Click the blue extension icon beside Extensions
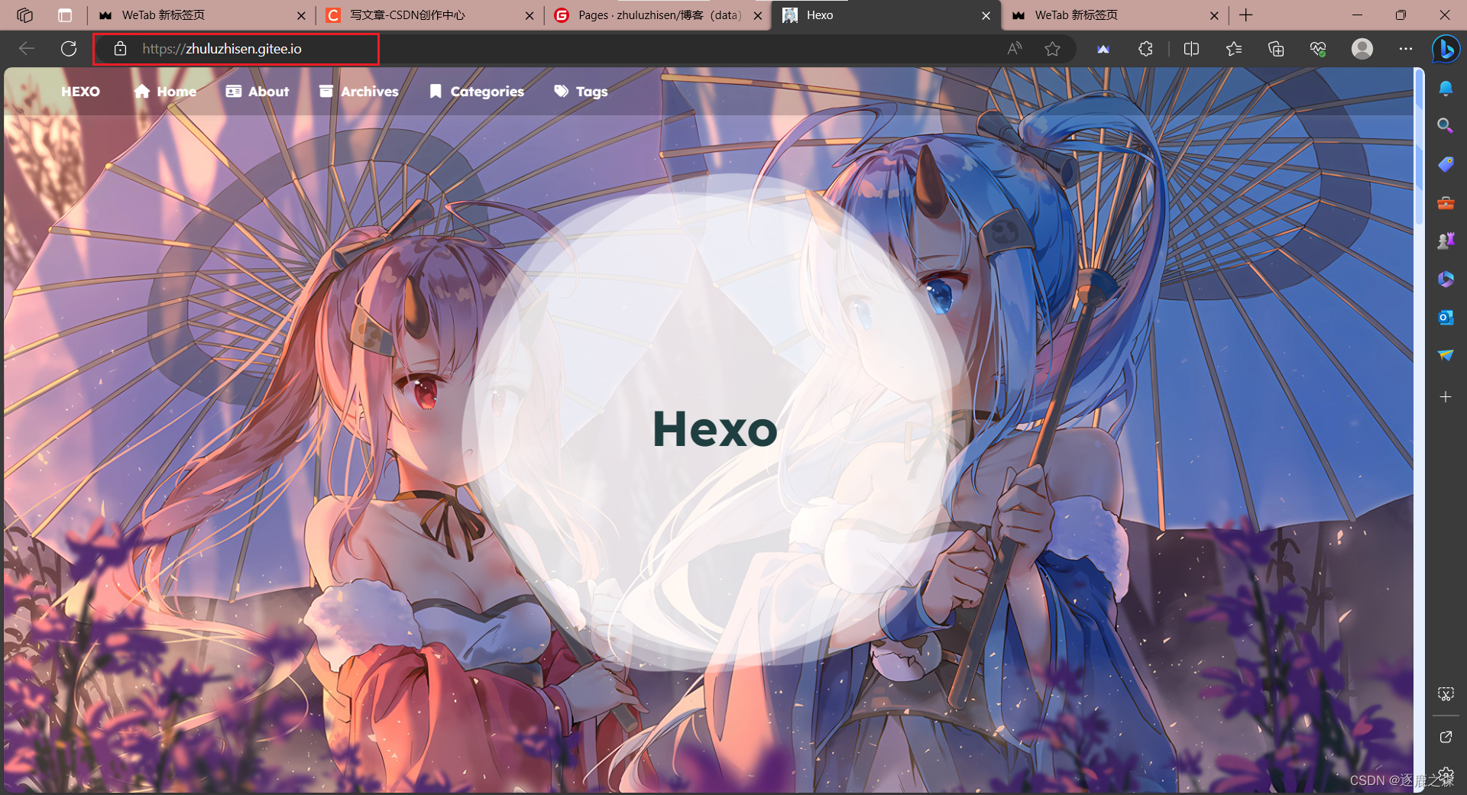 click(x=1103, y=49)
